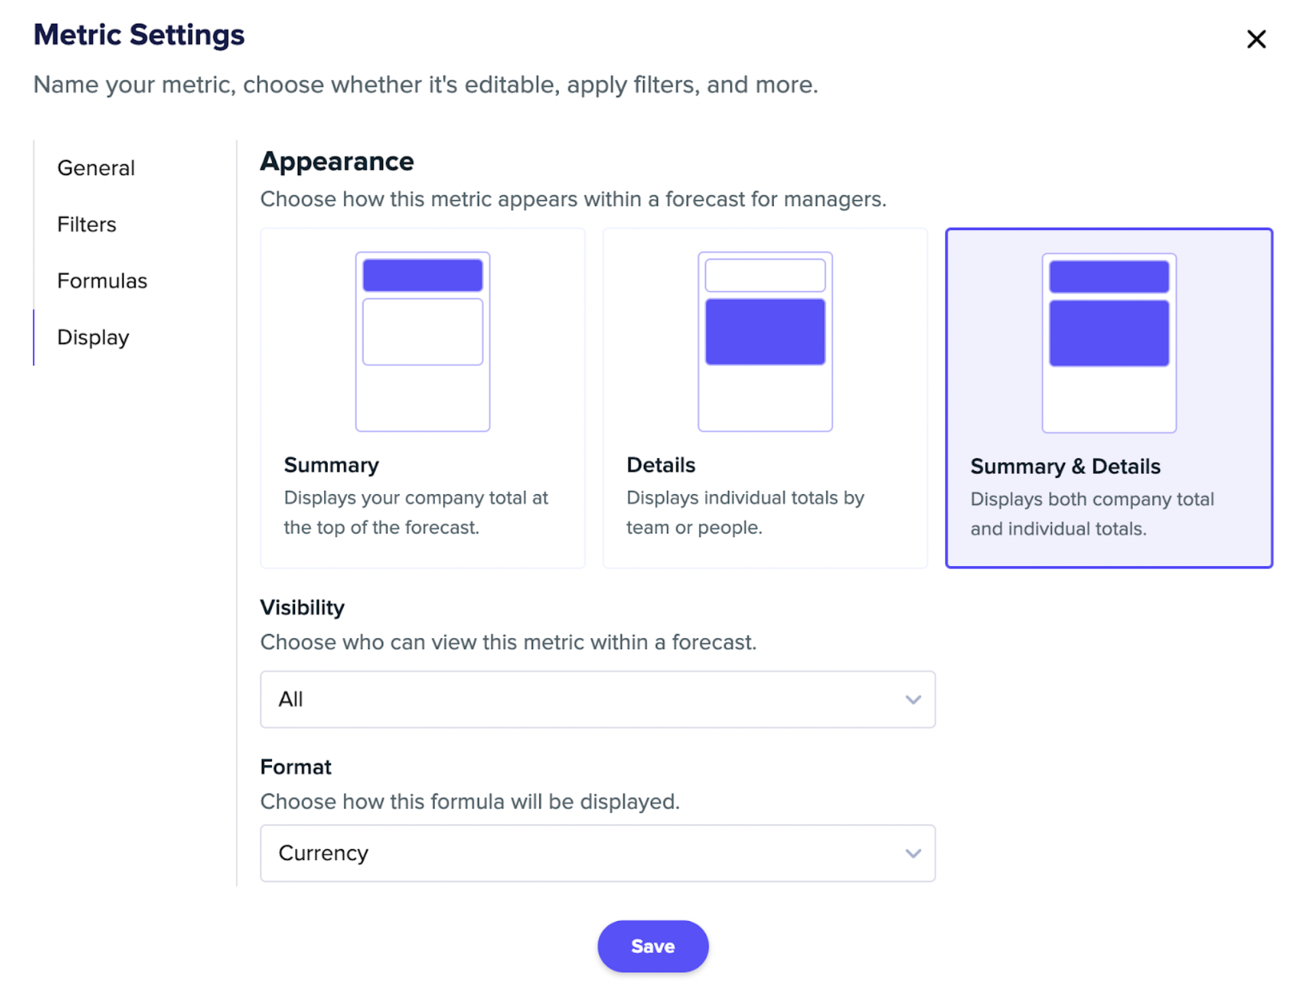
Task: Choose the Summary & Details appearance card
Action: (1109, 398)
